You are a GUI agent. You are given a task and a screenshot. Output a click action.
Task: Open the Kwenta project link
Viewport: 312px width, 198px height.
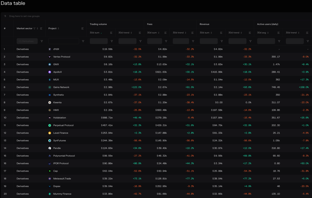[x=57, y=102]
